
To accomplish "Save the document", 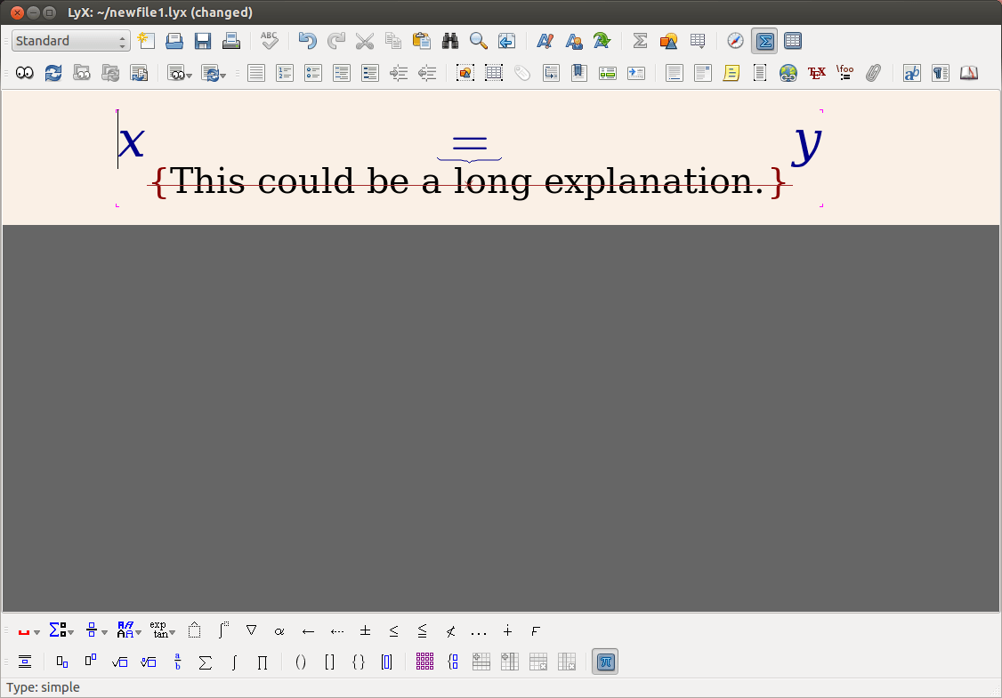I will point(203,41).
